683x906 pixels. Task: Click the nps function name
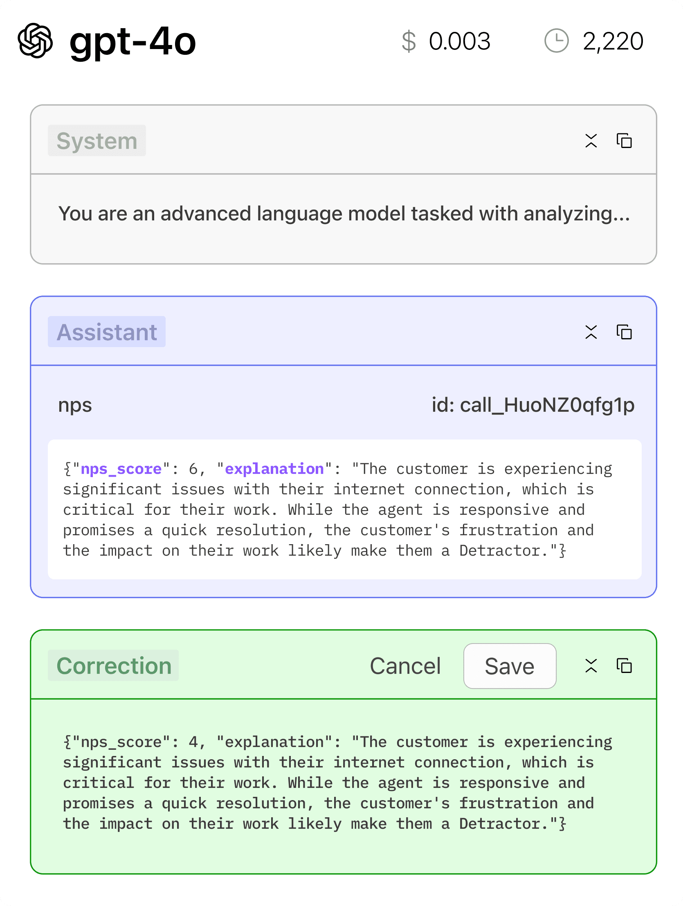pos(75,406)
